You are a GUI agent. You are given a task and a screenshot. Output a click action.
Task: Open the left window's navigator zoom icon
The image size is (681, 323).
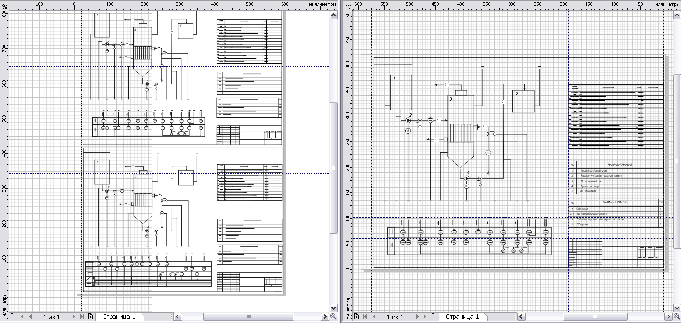(x=333, y=317)
